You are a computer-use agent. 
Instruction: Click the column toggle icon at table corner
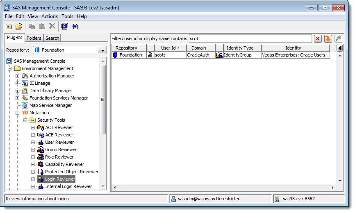(339, 48)
